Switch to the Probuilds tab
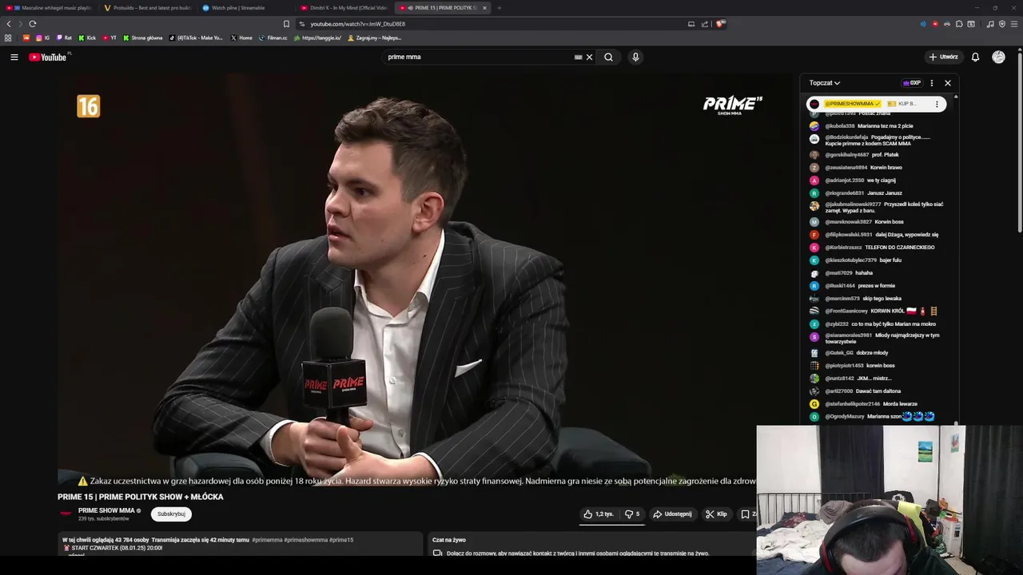The image size is (1023, 575). [x=147, y=8]
